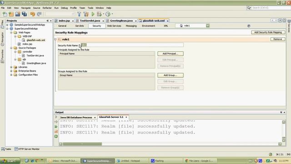Image resolution: width=291 pixels, height=164 pixels.
Task: Click the Output panel stop server icon
Action: point(56,132)
